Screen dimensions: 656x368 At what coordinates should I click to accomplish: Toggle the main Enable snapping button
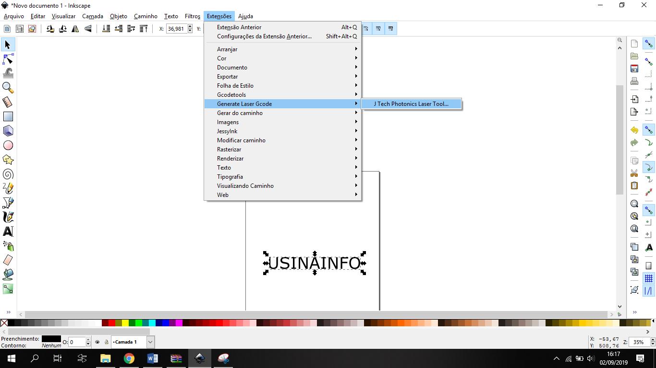(x=649, y=44)
